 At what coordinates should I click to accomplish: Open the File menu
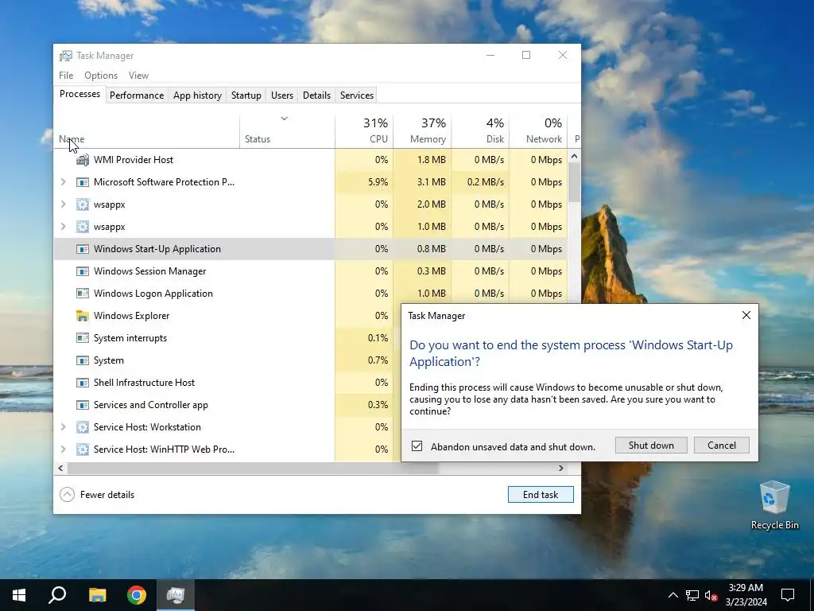click(66, 76)
